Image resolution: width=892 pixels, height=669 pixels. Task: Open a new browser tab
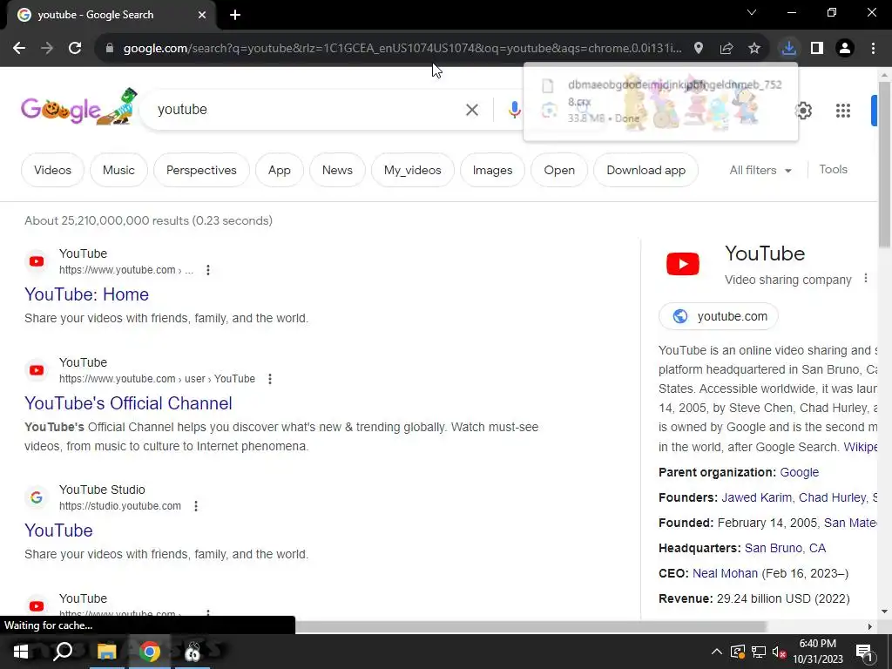tap(235, 15)
